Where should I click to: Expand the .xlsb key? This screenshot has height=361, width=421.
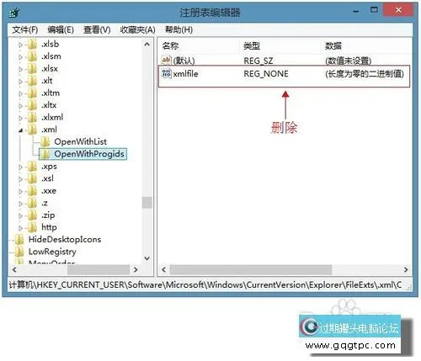tap(20, 45)
